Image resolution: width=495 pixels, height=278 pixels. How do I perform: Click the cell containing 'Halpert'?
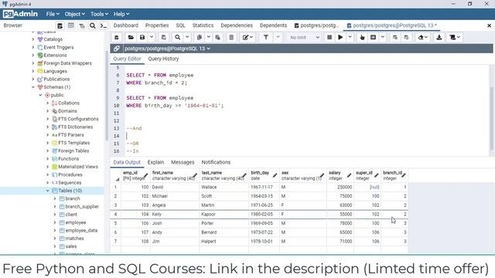pyautogui.click(x=224, y=242)
